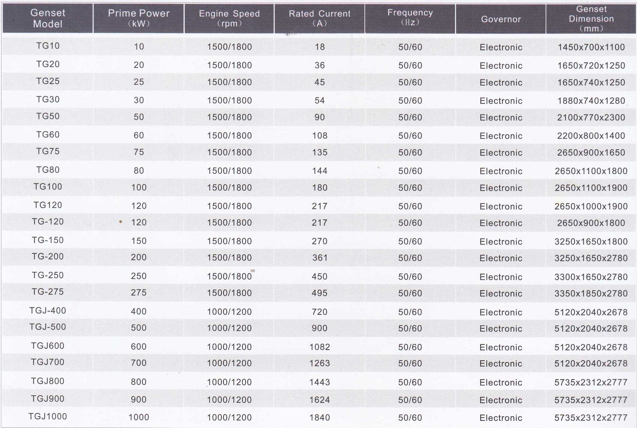The width and height of the screenshot is (637, 428).
Task: Click the dimension 2100x770x2300 cell
Action: click(x=591, y=118)
